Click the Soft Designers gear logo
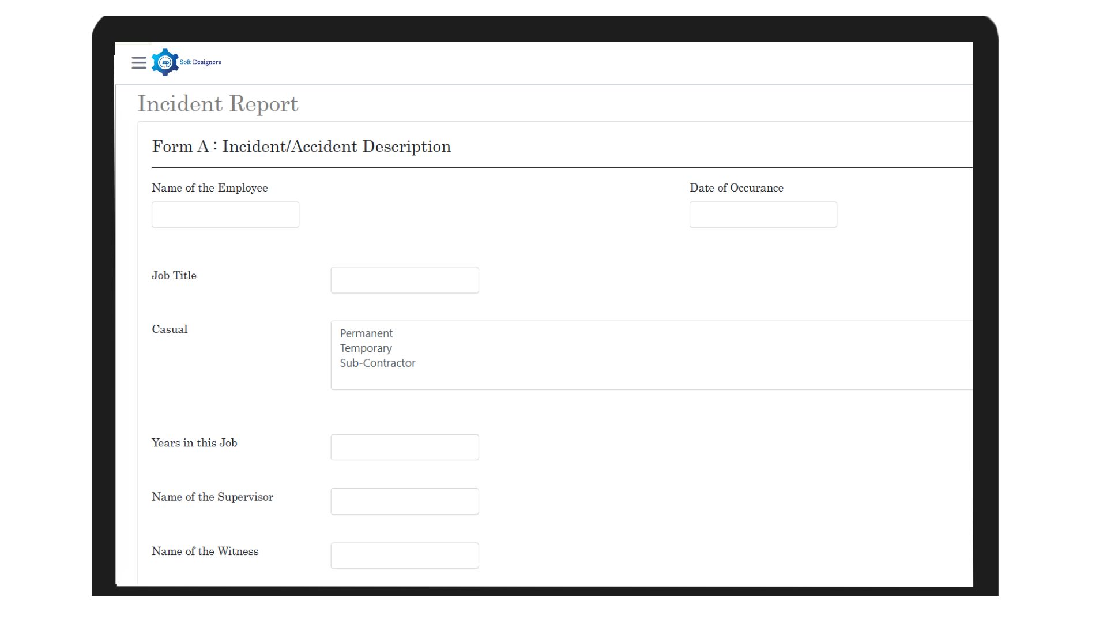 [165, 62]
